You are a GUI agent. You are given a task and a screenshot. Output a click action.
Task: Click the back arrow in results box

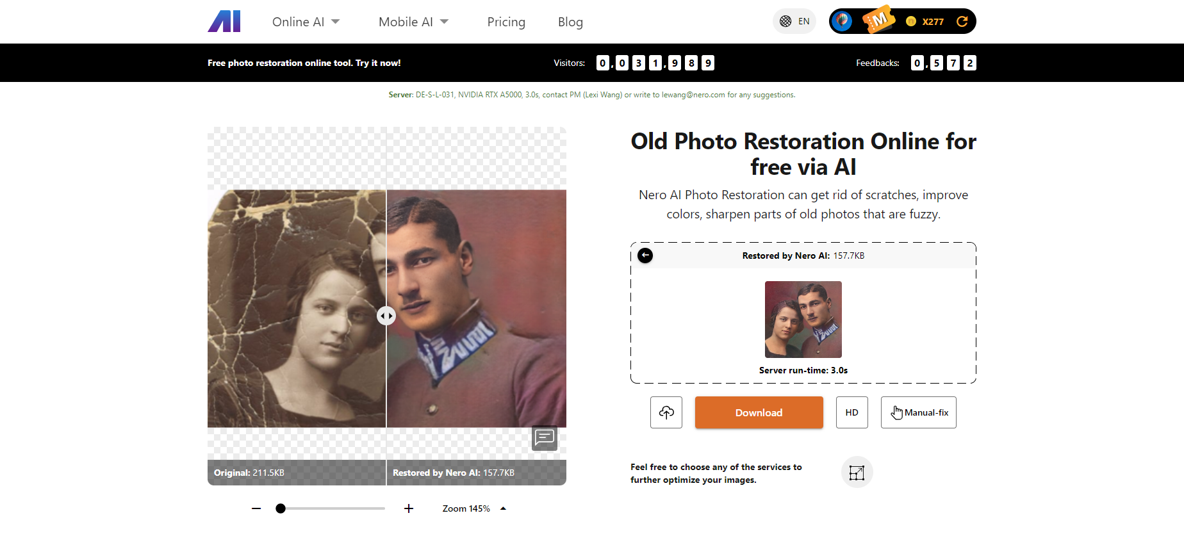click(x=645, y=256)
